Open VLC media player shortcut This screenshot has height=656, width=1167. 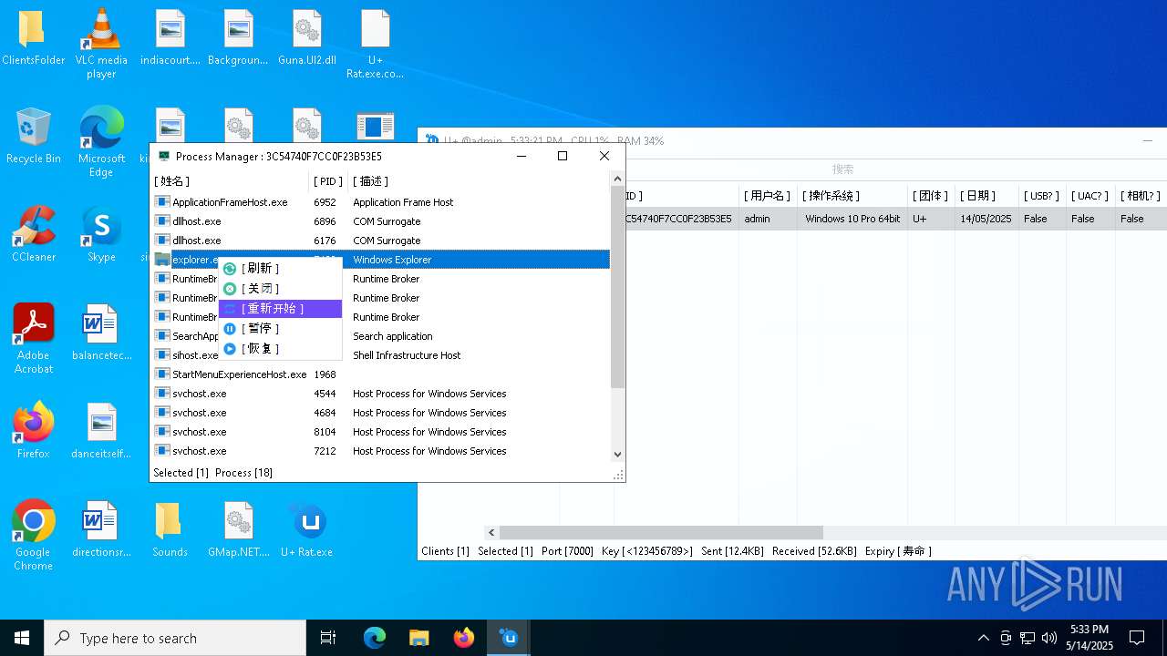tap(101, 43)
